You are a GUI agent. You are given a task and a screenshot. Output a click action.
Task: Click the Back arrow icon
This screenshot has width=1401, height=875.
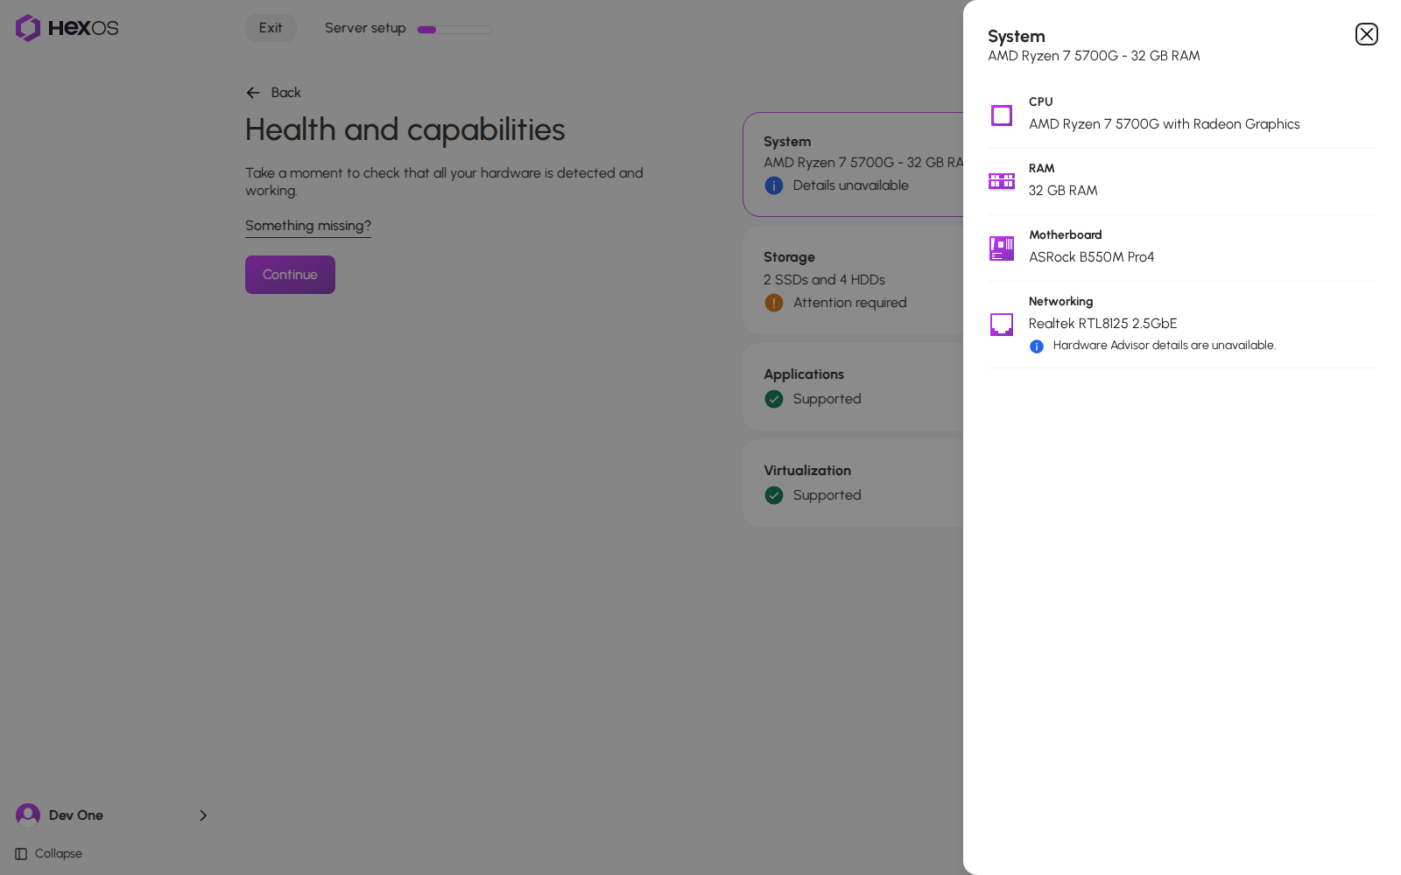(253, 93)
